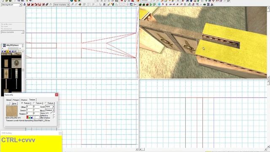Select the Texture 2 radio button
This screenshot has height=152, width=270.
[34, 103]
